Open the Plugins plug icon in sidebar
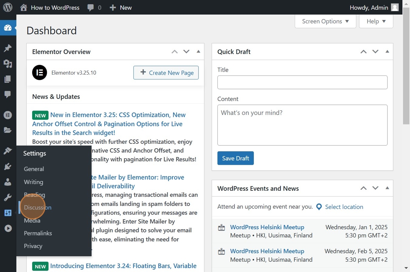The width and height of the screenshot is (410, 272). 8,166
